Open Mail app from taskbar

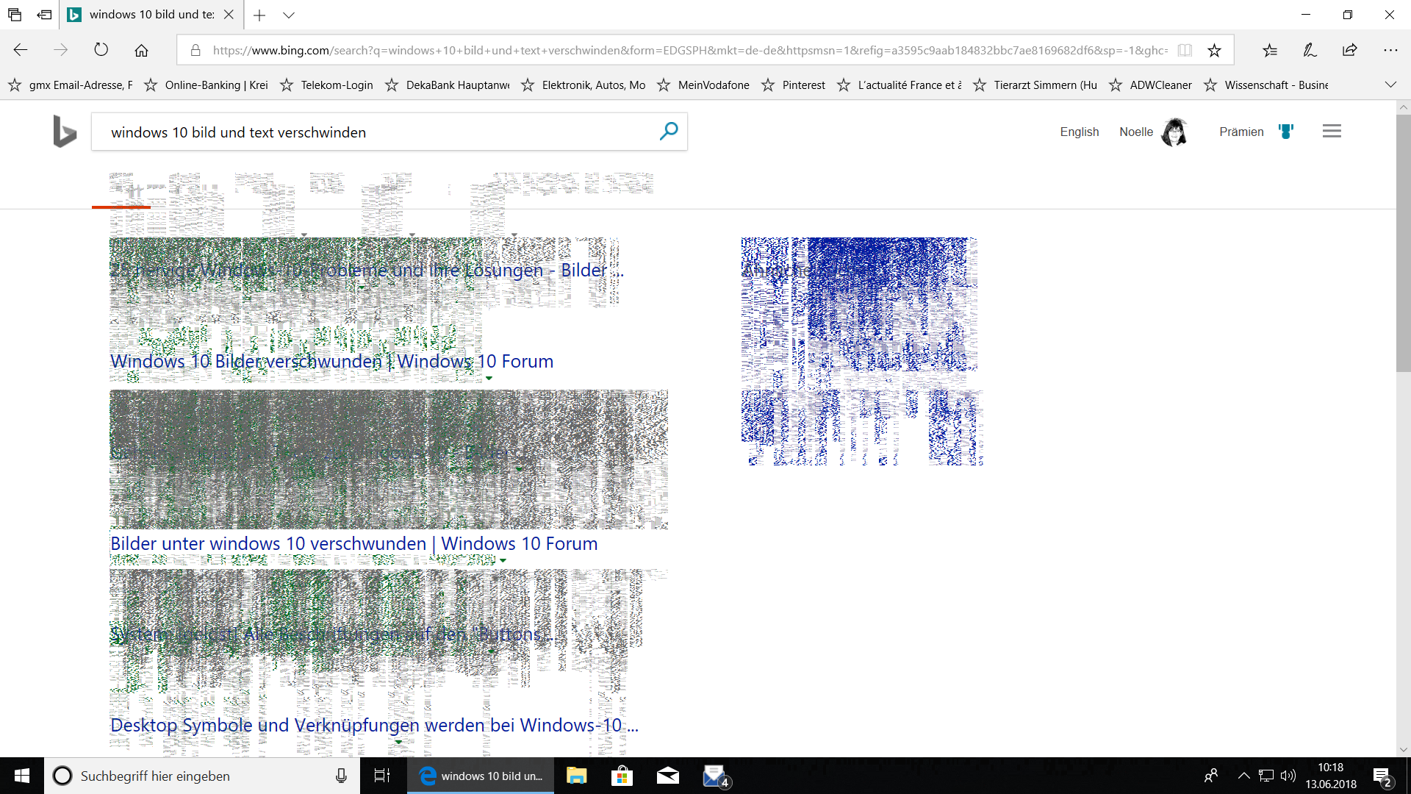(667, 776)
